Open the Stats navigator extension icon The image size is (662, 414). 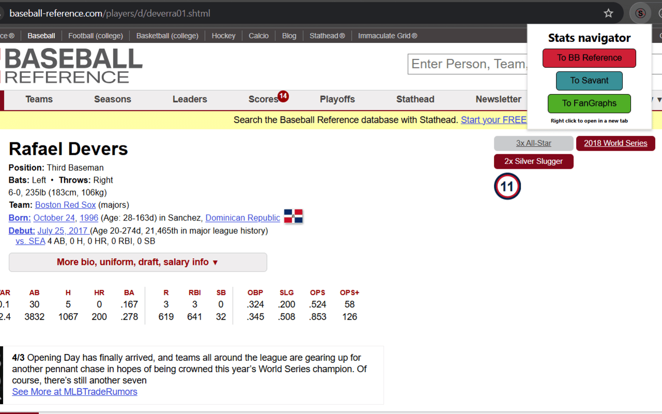[x=640, y=13]
